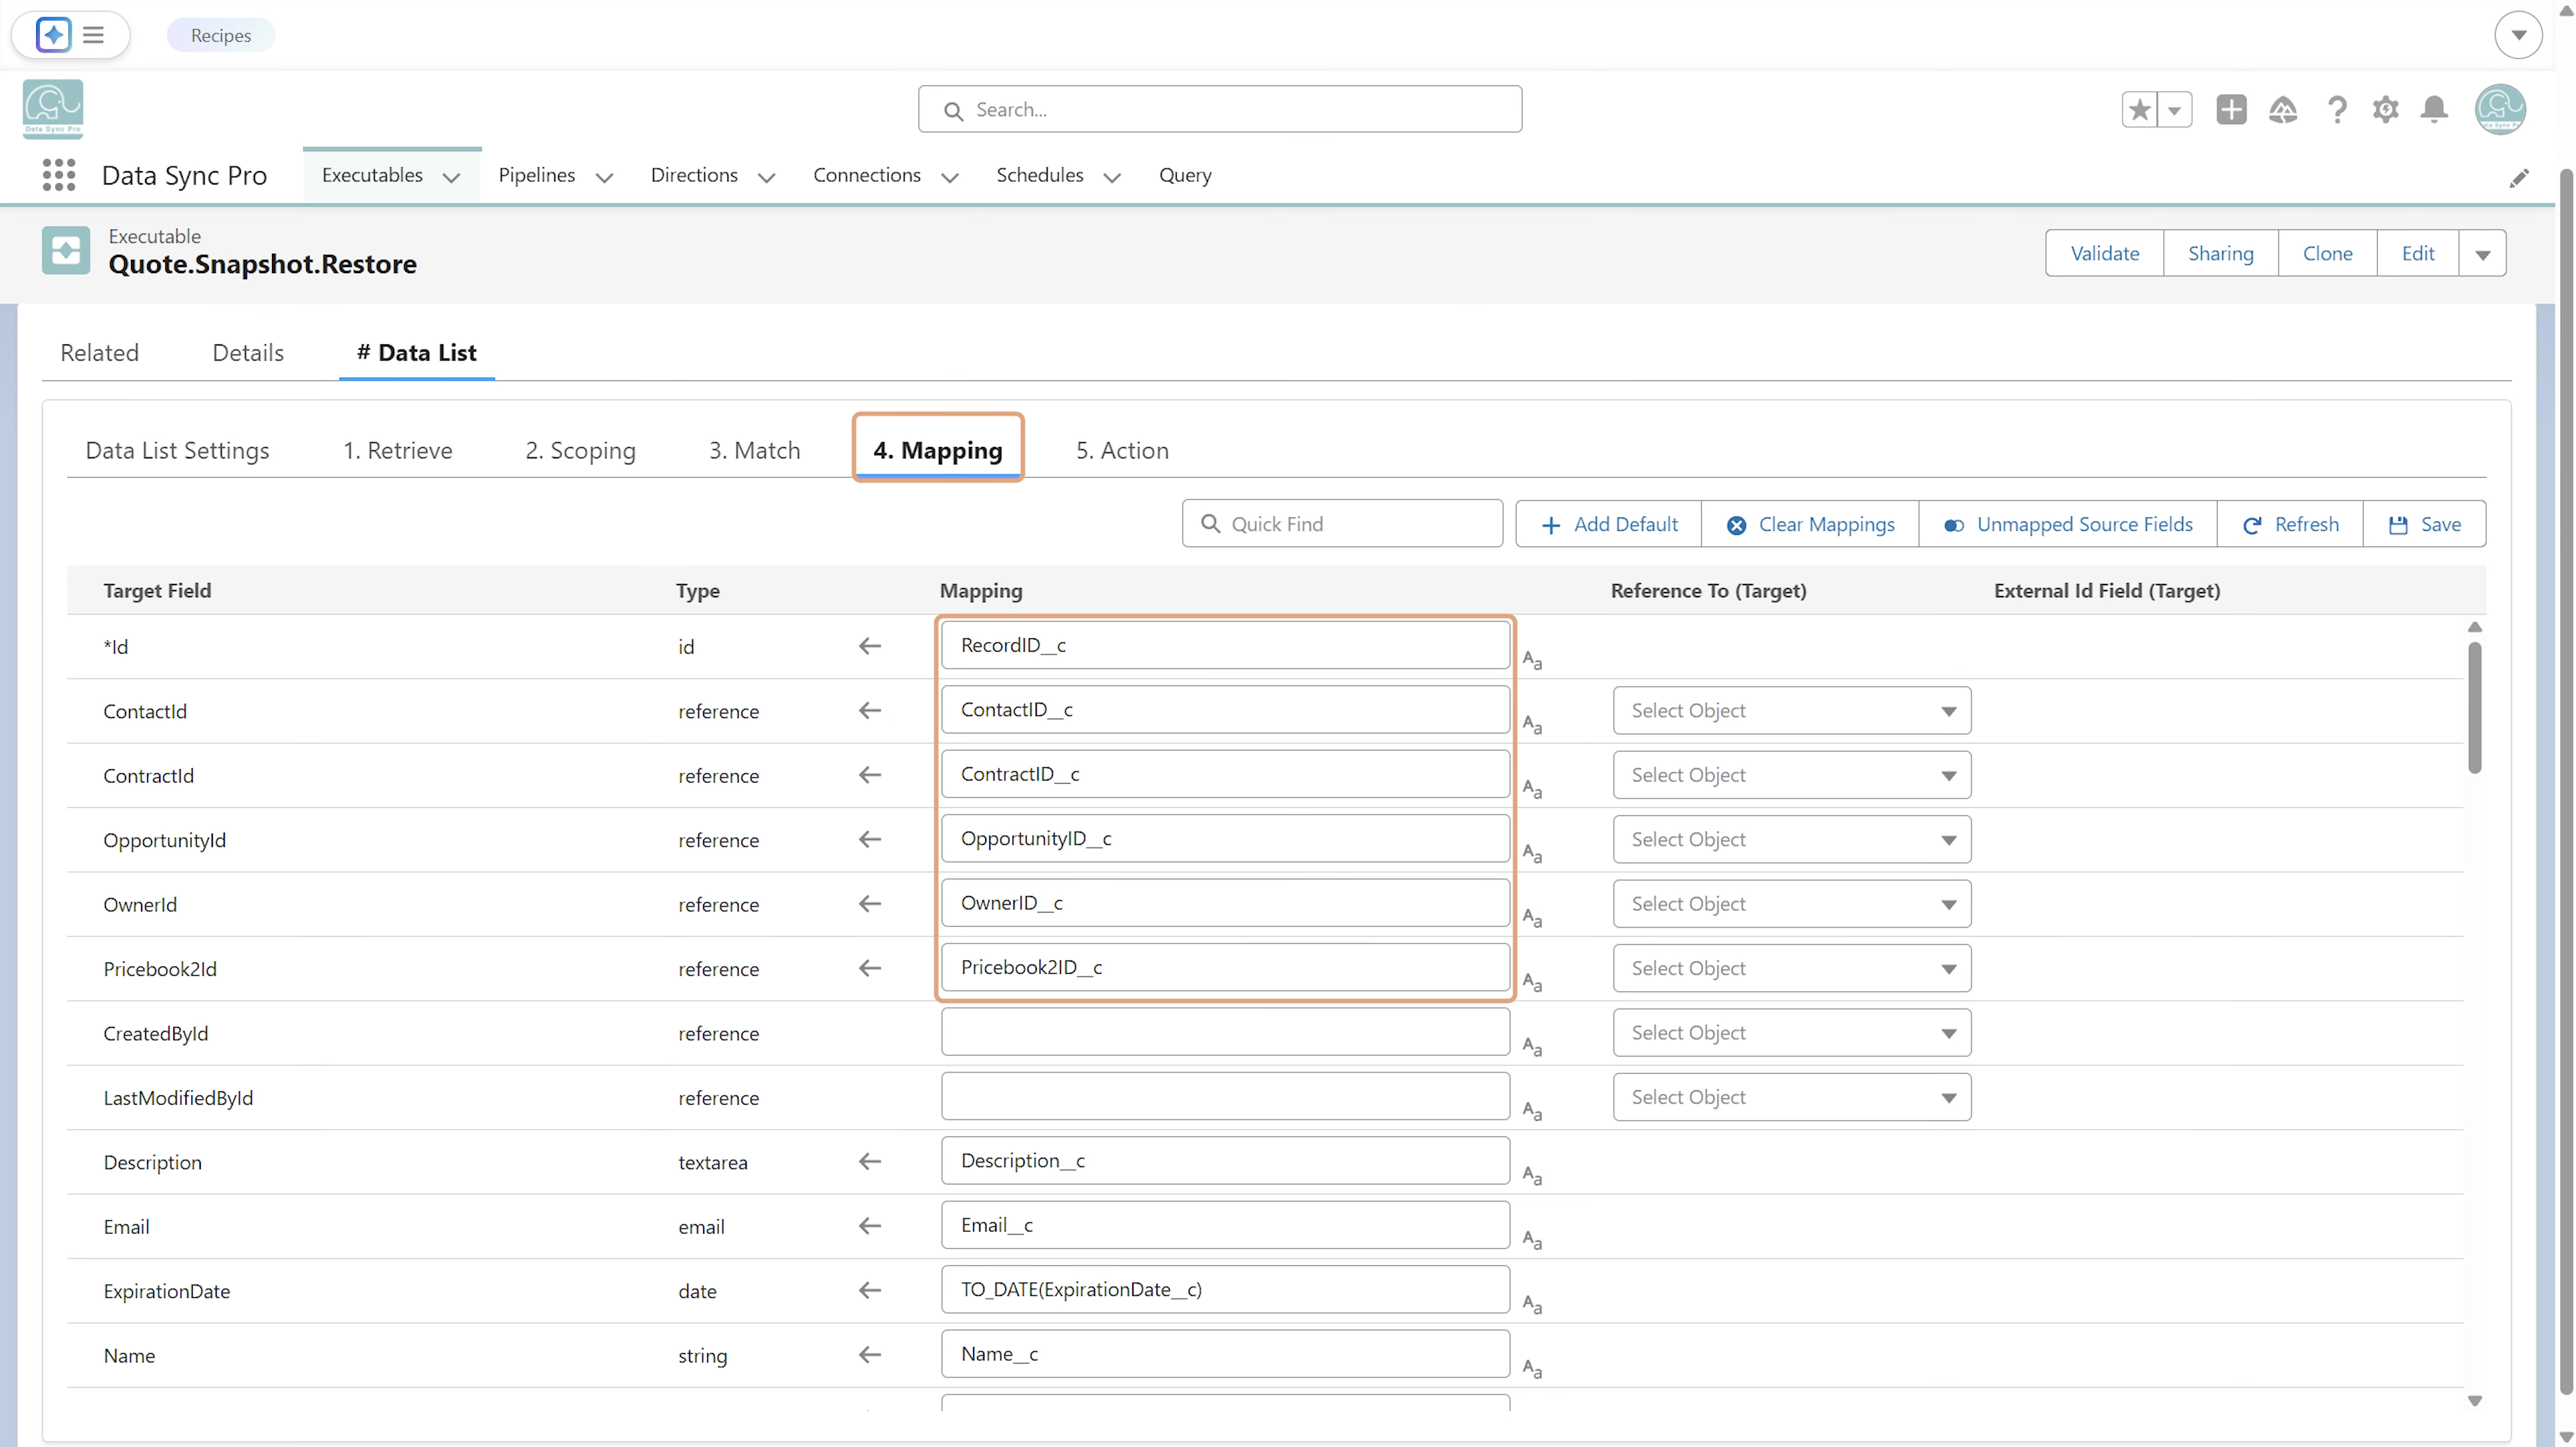Screen dimensions: 2576x1447
Task: Expand the Executables menu chevron
Action: [x=451, y=177]
